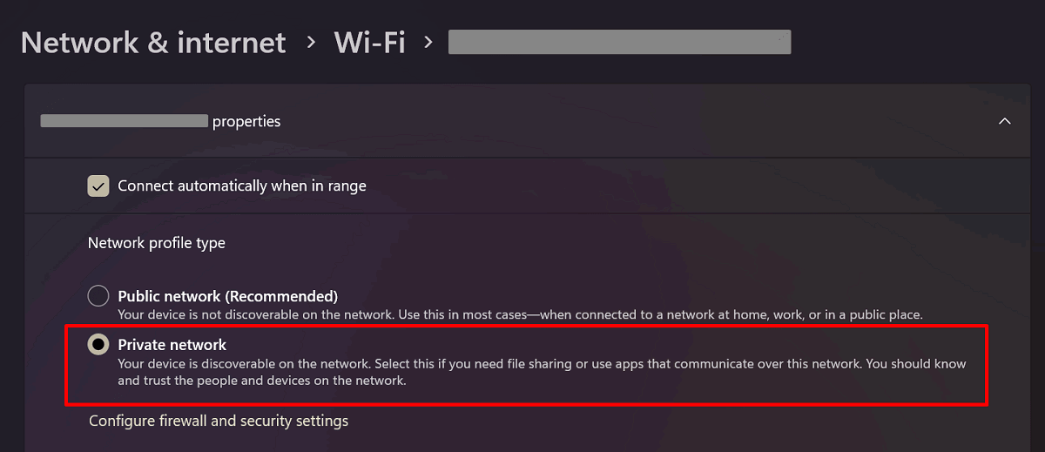Click the redacted network name breadcrumb

click(619, 42)
